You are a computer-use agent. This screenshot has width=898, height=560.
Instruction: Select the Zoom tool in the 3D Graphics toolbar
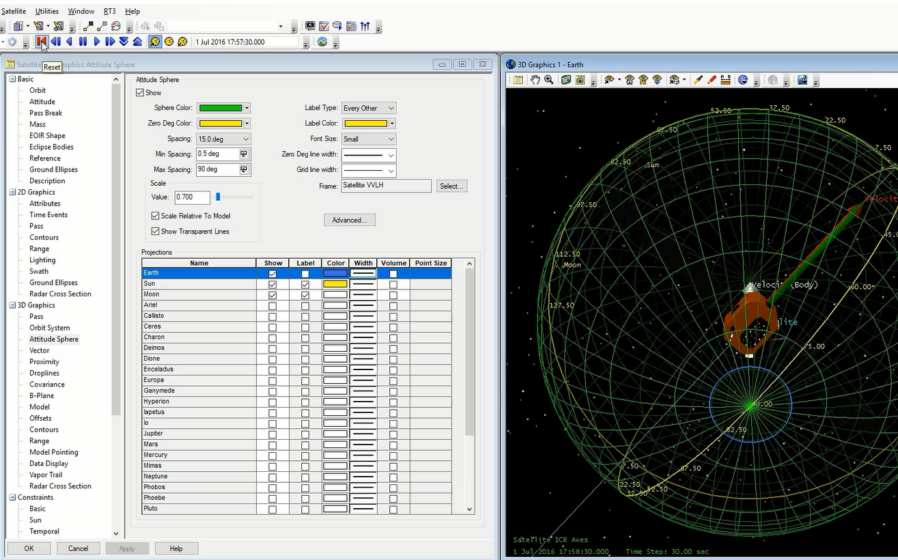point(549,80)
